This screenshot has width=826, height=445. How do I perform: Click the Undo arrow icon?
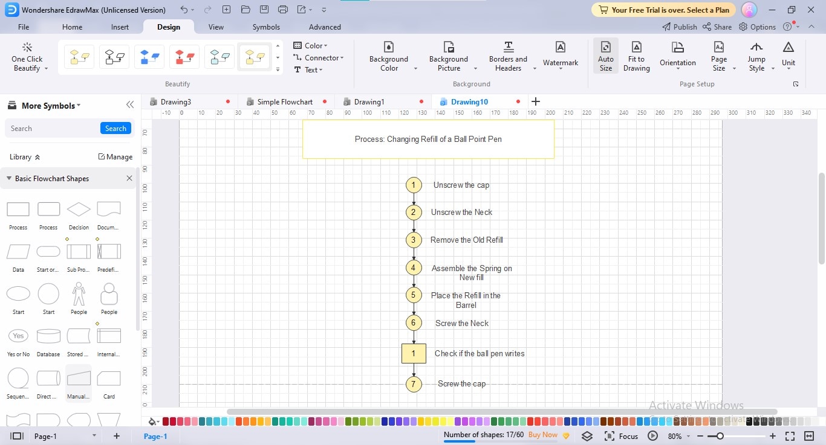184,10
